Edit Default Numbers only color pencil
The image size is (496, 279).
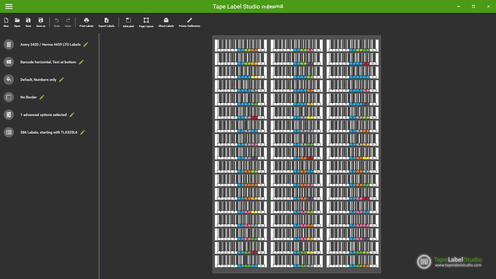click(61, 80)
